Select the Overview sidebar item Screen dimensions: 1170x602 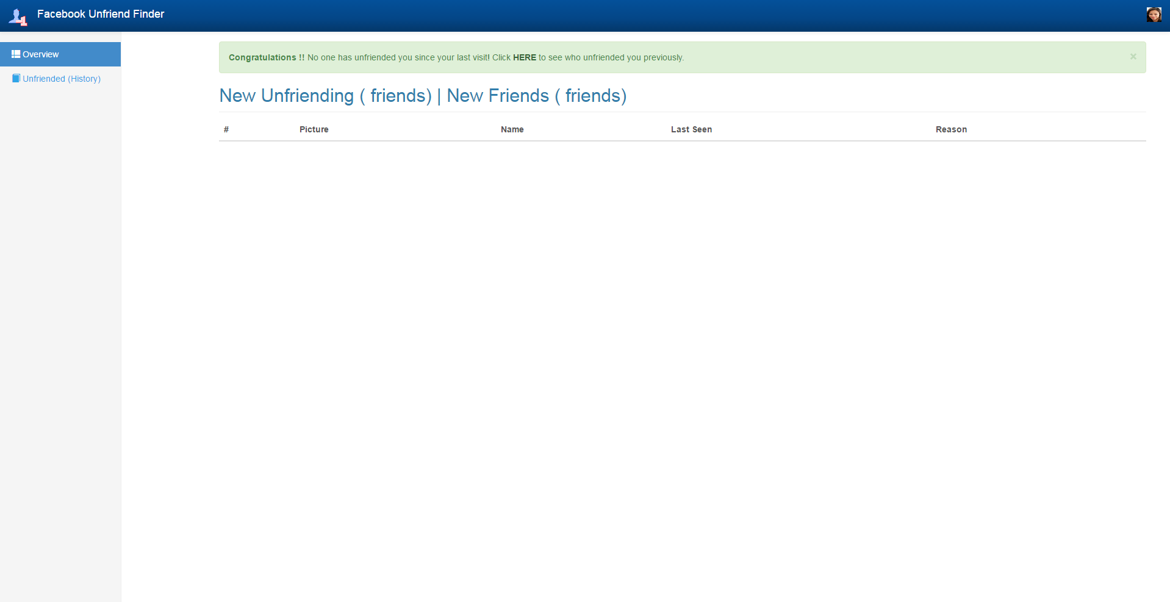(x=60, y=54)
